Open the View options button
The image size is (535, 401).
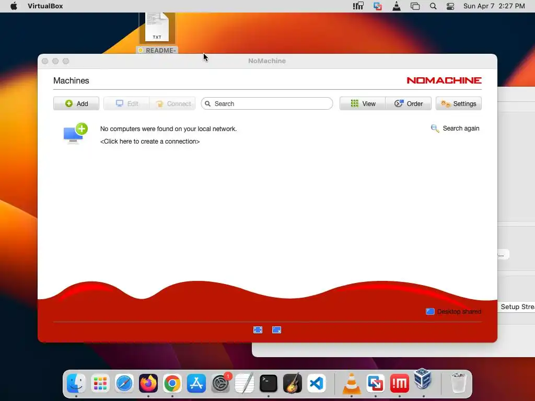(x=363, y=104)
